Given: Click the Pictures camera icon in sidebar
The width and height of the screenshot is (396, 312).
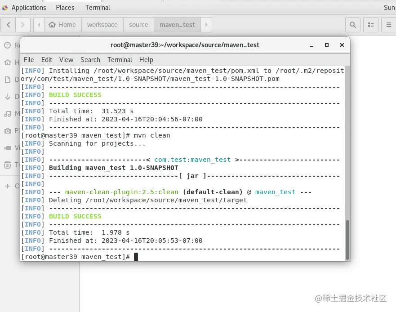Looking at the screenshot, I should 8,131.
